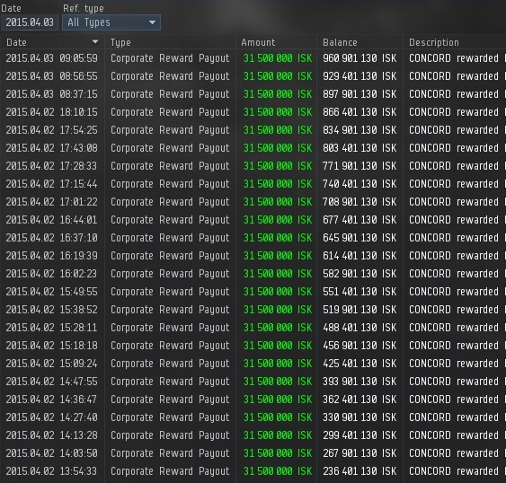Select the entry at 2015.04.02 13:54:33
This screenshot has height=483, width=506.
click(253, 471)
